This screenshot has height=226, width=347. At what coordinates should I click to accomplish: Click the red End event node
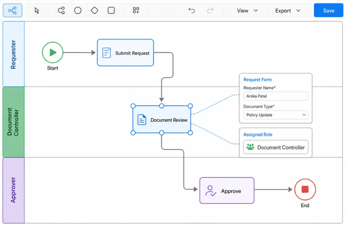(305, 189)
